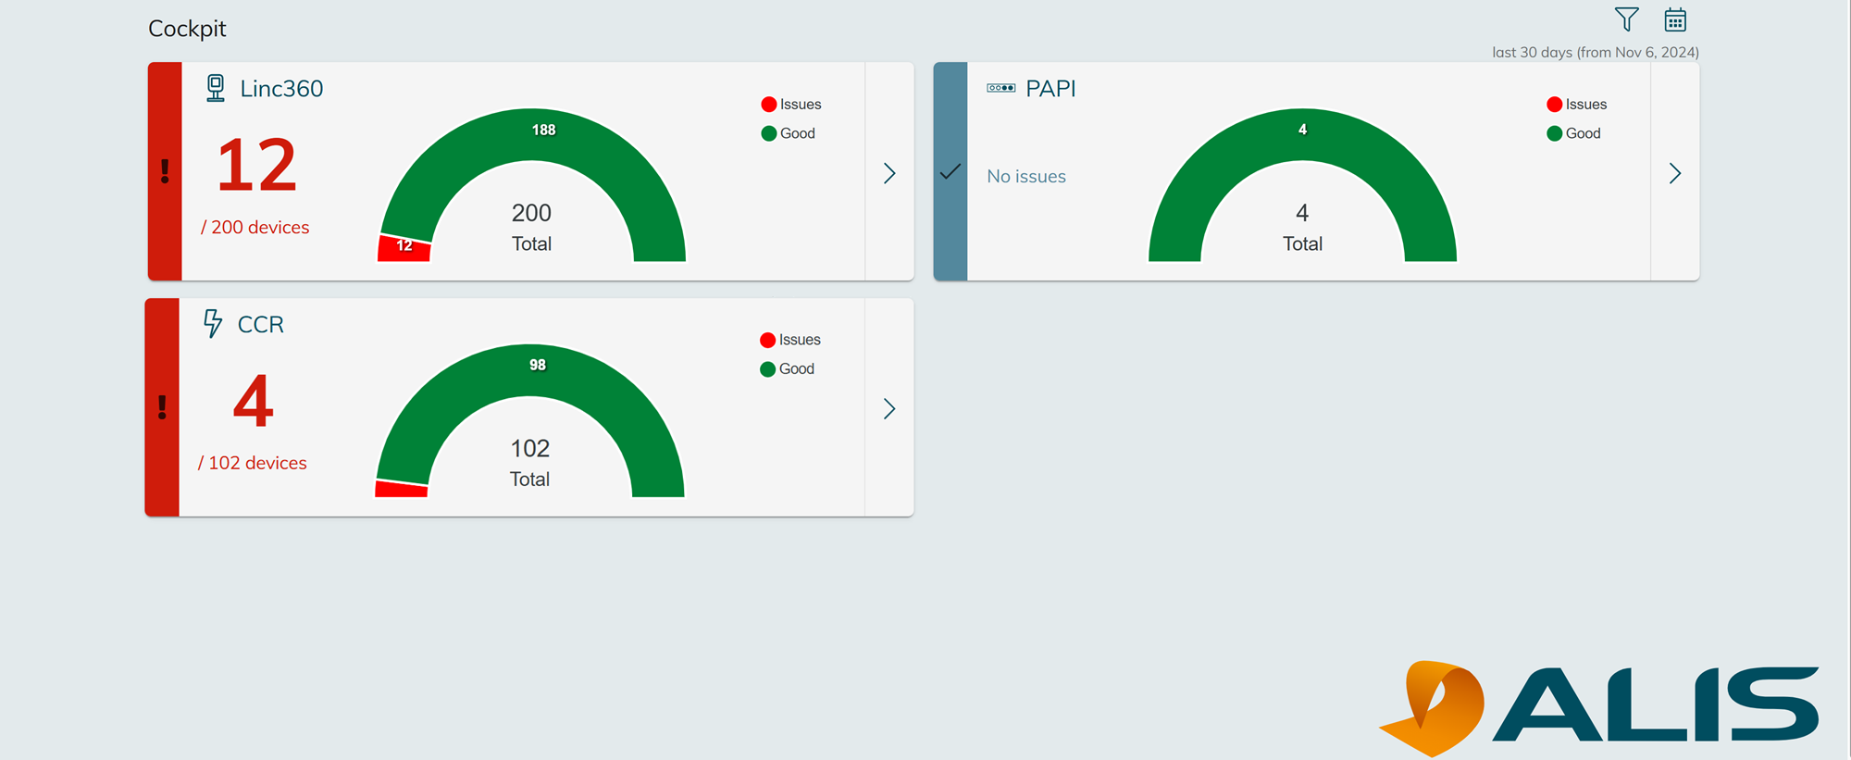Toggle Issues legend in CCR chart

(790, 340)
